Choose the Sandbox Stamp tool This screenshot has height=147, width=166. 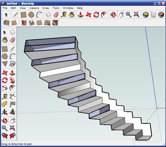point(32,23)
